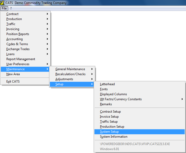Choose Production Setup

tap(140, 127)
